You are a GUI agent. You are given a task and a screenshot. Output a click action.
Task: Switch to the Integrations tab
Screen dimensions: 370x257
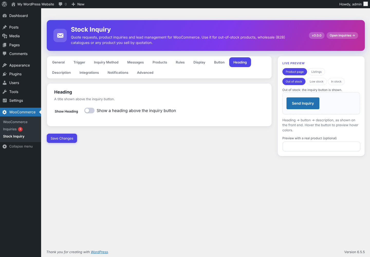pos(89,72)
